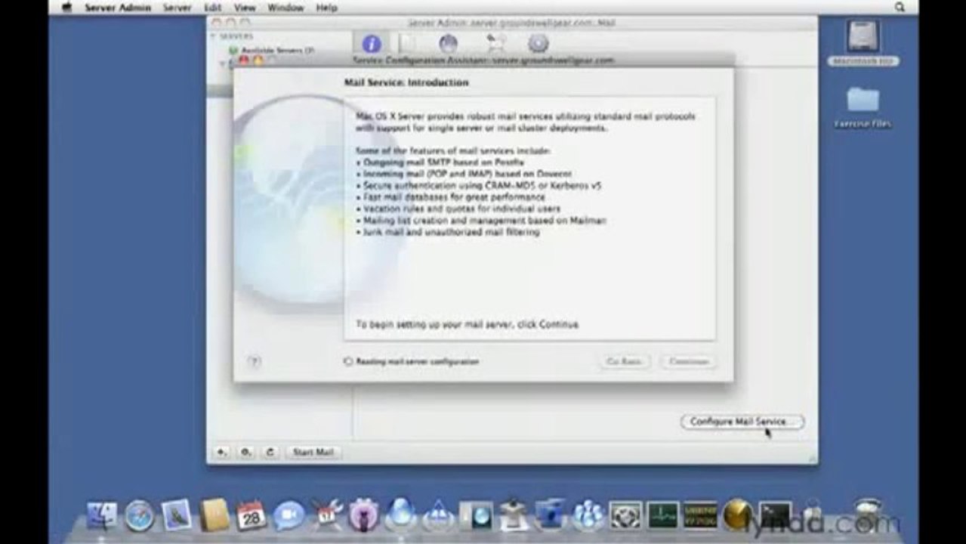
Task: Open the Trash in the Dock
Action: pyautogui.click(x=868, y=515)
